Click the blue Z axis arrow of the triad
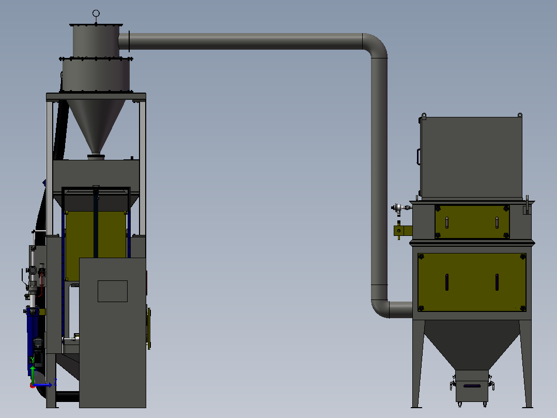 click(x=42, y=384)
